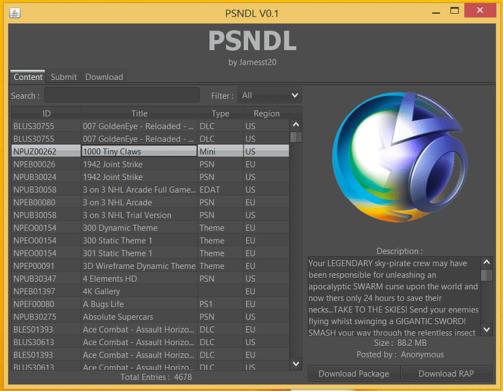The height and width of the screenshot is (391, 503).
Task: Click the description scrollbar thumb
Action: click(487, 275)
